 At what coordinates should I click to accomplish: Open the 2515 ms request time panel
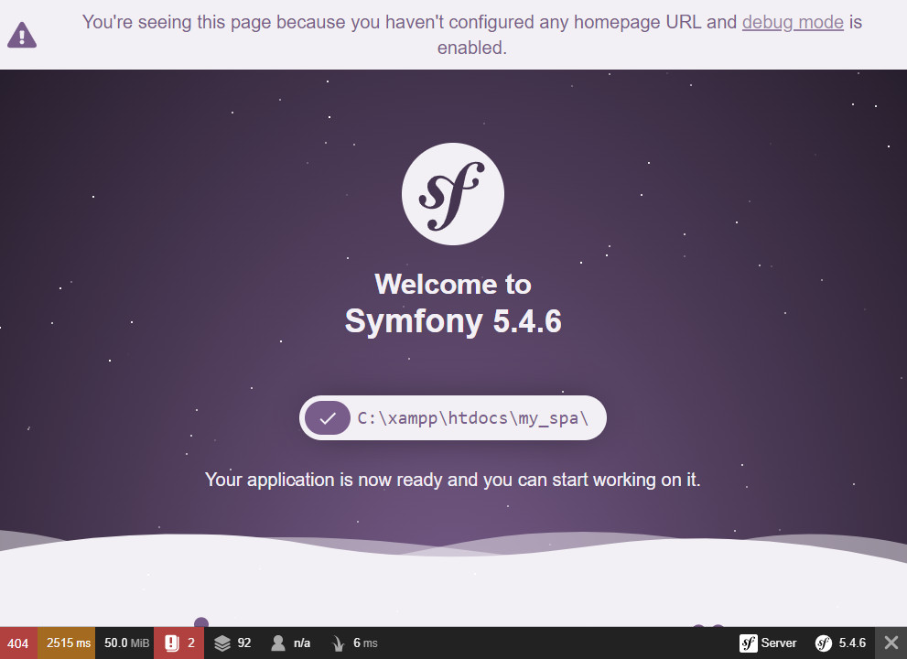coord(67,643)
